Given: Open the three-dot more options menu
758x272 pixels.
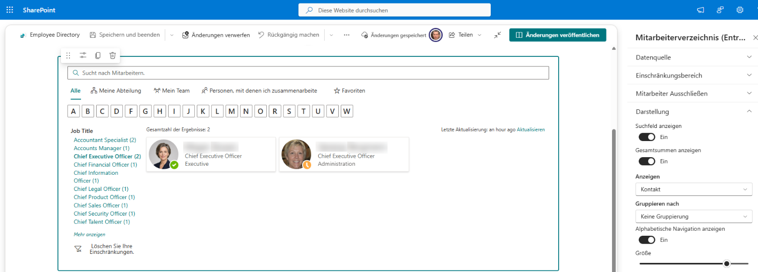Looking at the screenshot, I should 346,35.
